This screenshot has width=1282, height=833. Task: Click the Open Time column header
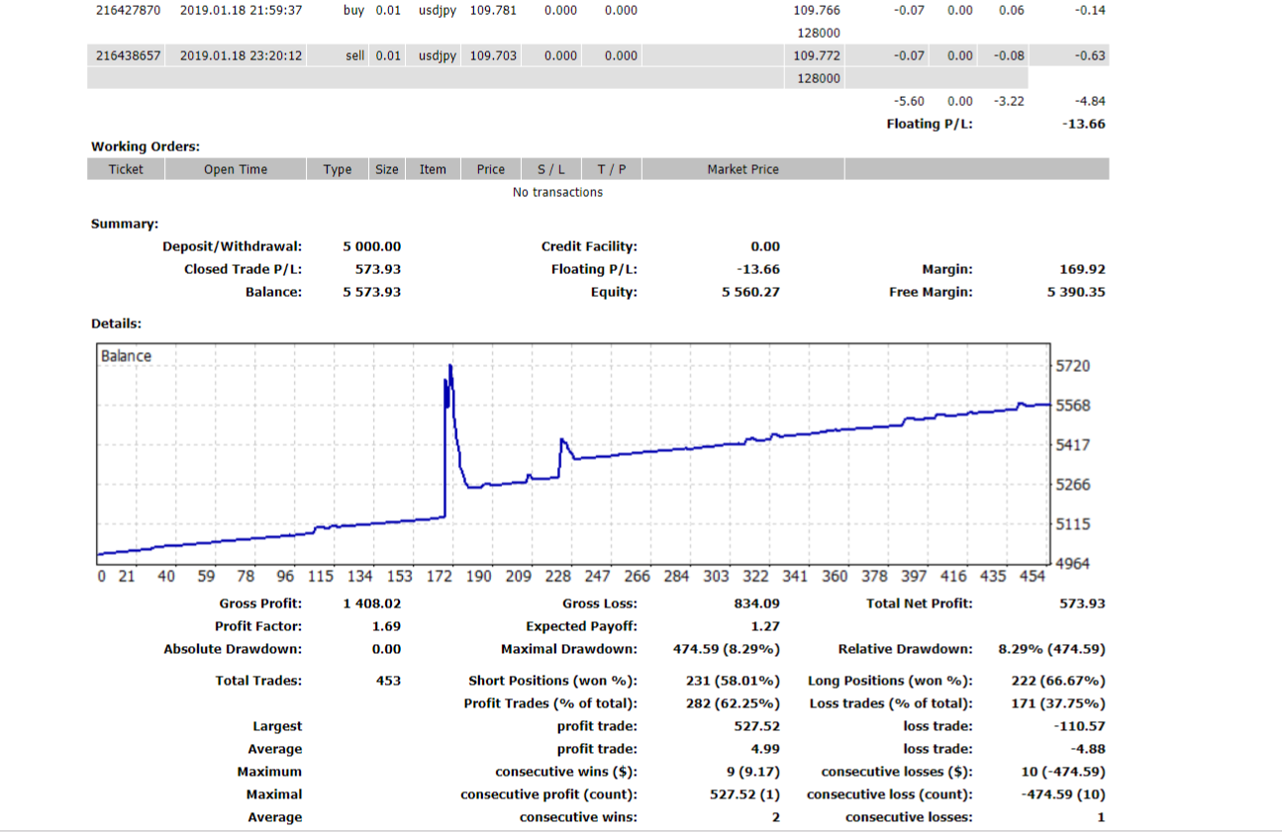pyautogui.click(x=236, y=169)
